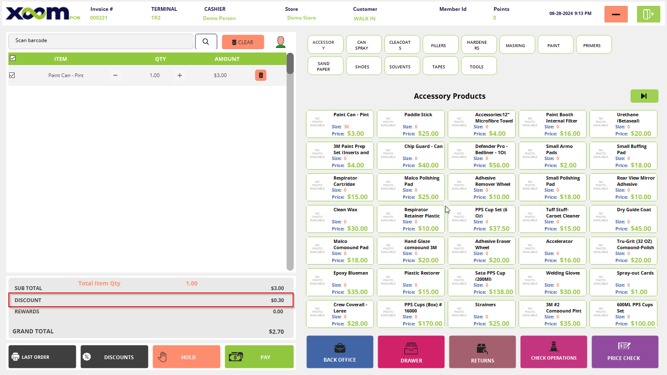This screenshot has height=375, width=667.
Task: Uncheck the Paint Can - Pint row checkbox
Action: (x=12, y=75)
